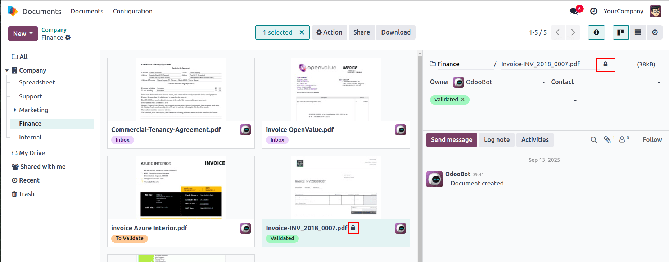Open the tags dropdown arrow
The width and height of the screenshot is (669, 262).
[575, 101]
